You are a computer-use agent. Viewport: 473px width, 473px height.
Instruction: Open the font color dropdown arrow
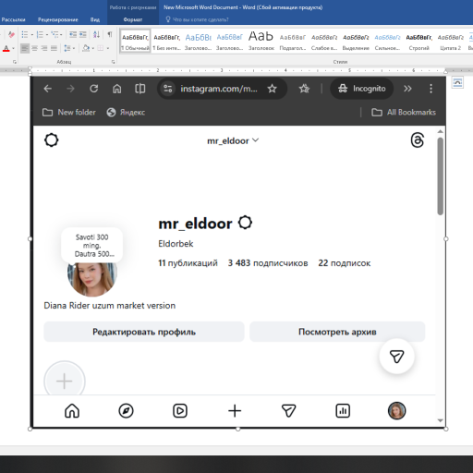pyautogui.click(x=13, y=48)
